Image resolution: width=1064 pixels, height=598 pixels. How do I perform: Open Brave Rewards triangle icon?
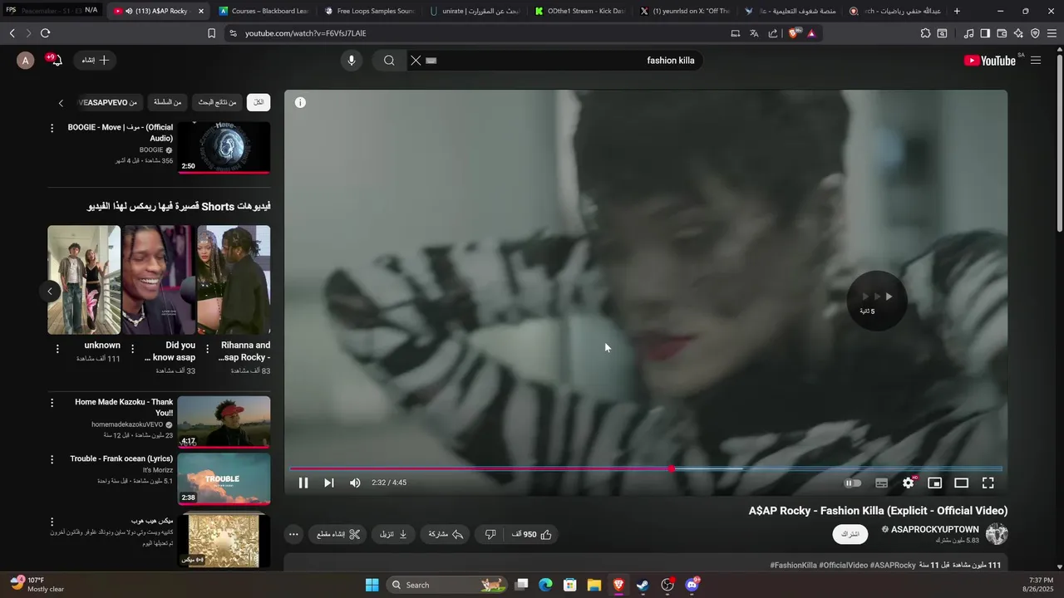811,33
